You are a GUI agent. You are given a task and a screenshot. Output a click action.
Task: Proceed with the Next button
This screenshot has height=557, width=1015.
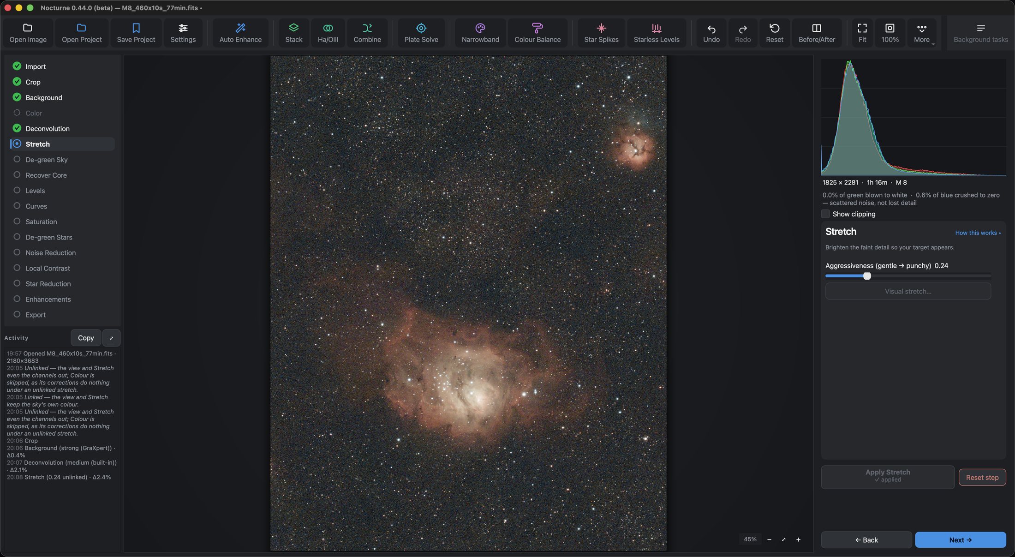(x=961, y=540)
